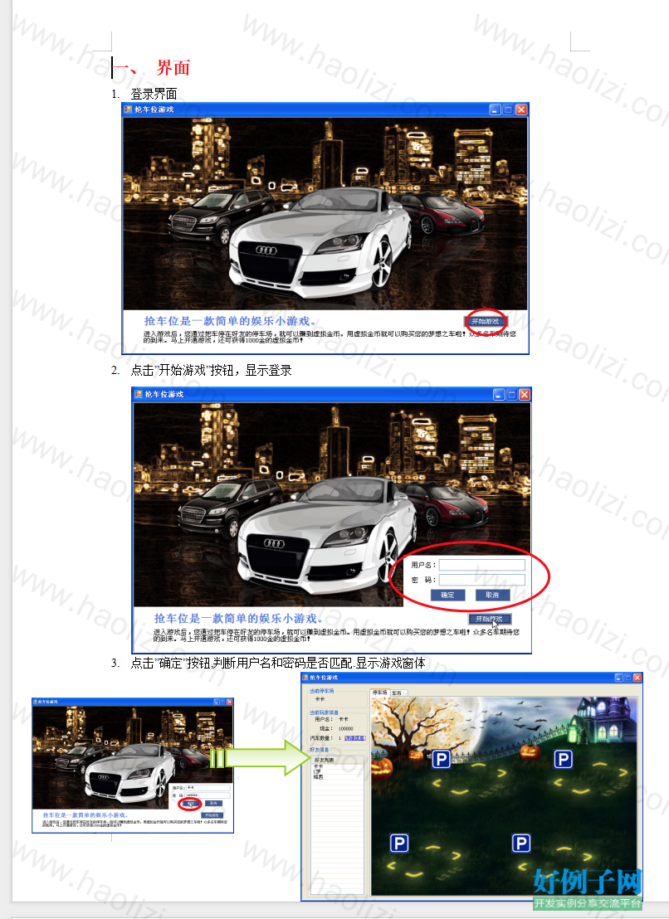669x919 pixels.
Task: Click 确定 button under empty login fields
Action: (x=447, y=595)
